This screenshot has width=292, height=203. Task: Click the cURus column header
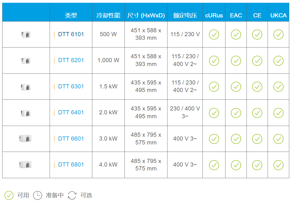tap(214, 15)
